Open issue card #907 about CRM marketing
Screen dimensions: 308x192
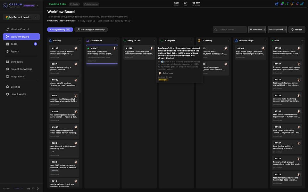64,68
